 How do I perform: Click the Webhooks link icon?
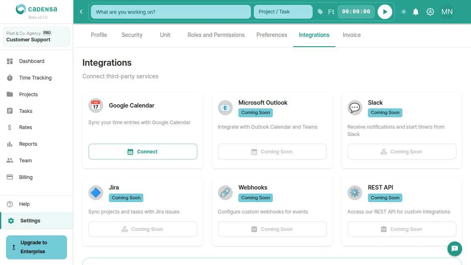click(x=225, y=193)
